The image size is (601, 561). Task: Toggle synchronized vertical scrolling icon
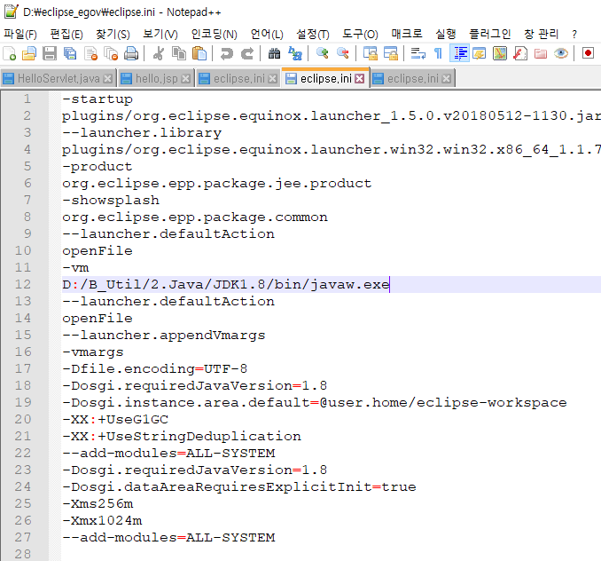coord(371,53)
